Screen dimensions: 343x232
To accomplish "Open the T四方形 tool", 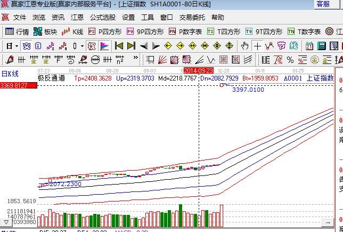I will [x=224, y=32].
